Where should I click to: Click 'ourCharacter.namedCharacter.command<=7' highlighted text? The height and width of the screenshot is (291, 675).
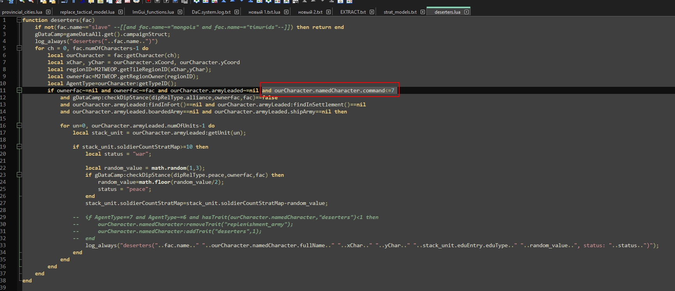click(334, 90)
